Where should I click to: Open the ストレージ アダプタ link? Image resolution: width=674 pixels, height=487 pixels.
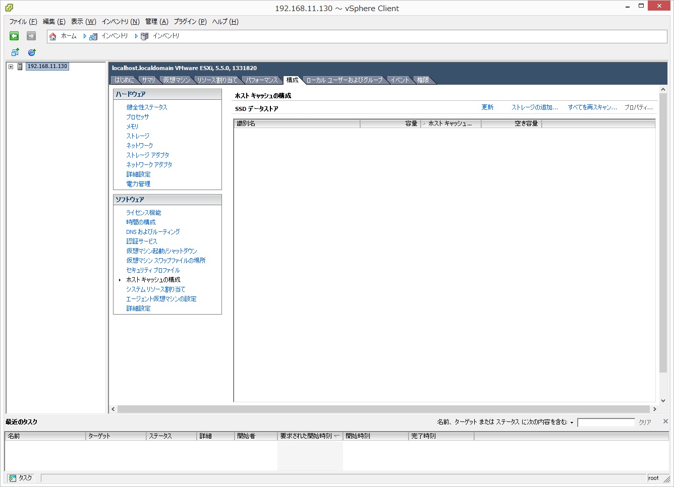[148, 155]
